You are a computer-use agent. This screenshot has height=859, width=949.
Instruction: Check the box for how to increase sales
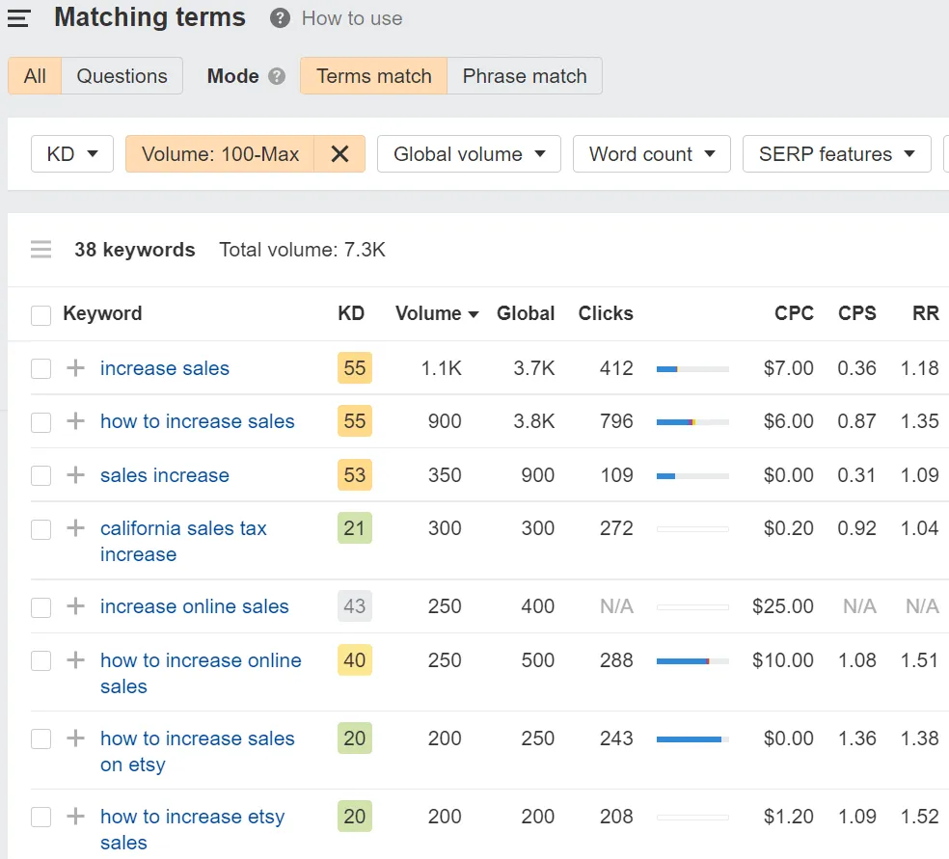pyautogui.click(x=41, y=422)
